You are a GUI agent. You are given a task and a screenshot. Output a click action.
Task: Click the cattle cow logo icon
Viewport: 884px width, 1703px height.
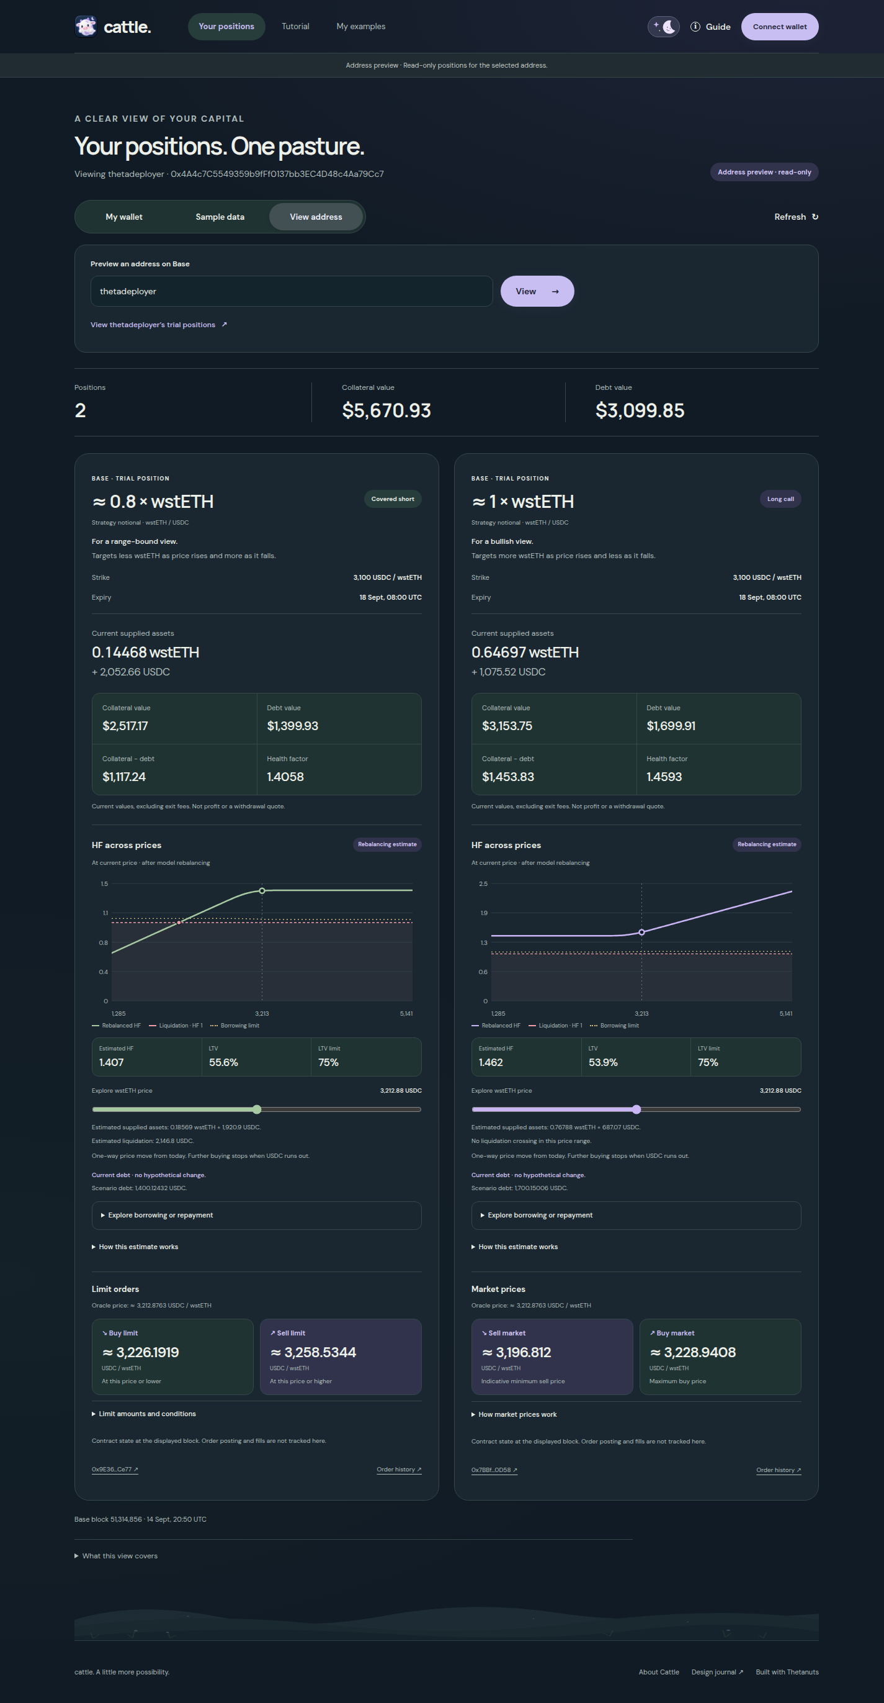coord(86,27)
